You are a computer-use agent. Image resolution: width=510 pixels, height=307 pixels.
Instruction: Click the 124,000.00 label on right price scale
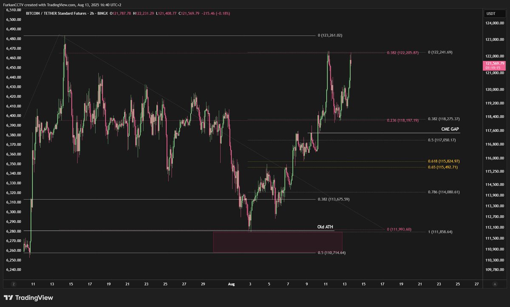[x=494, y=24]
